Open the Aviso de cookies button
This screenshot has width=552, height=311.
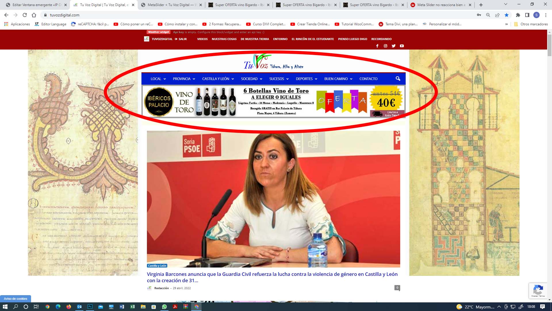(x=16, y=299)
